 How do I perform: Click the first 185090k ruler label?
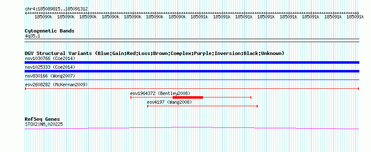pyautogui.click(x=43, y=17)
